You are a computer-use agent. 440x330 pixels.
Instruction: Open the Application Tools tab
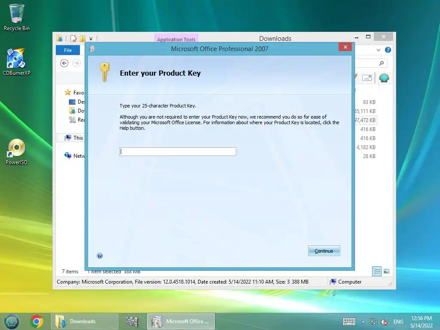176,39
